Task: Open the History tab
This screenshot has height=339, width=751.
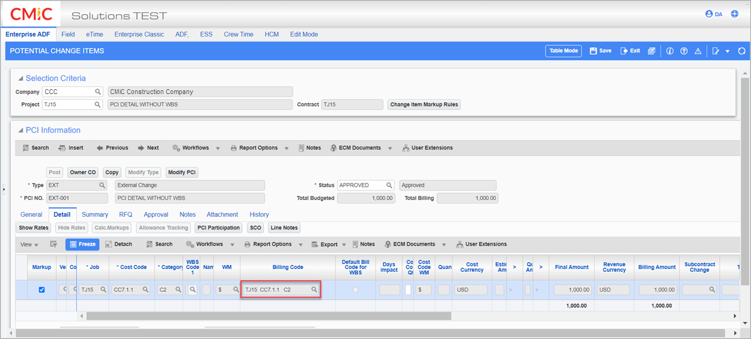Action: pos(259,214)
